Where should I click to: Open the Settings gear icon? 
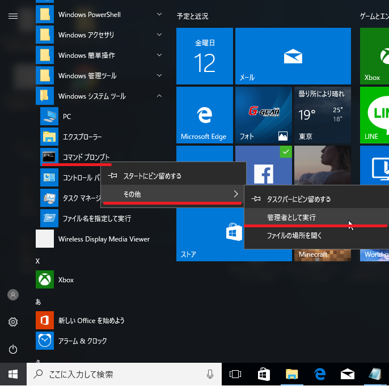[x=13, y=322]
